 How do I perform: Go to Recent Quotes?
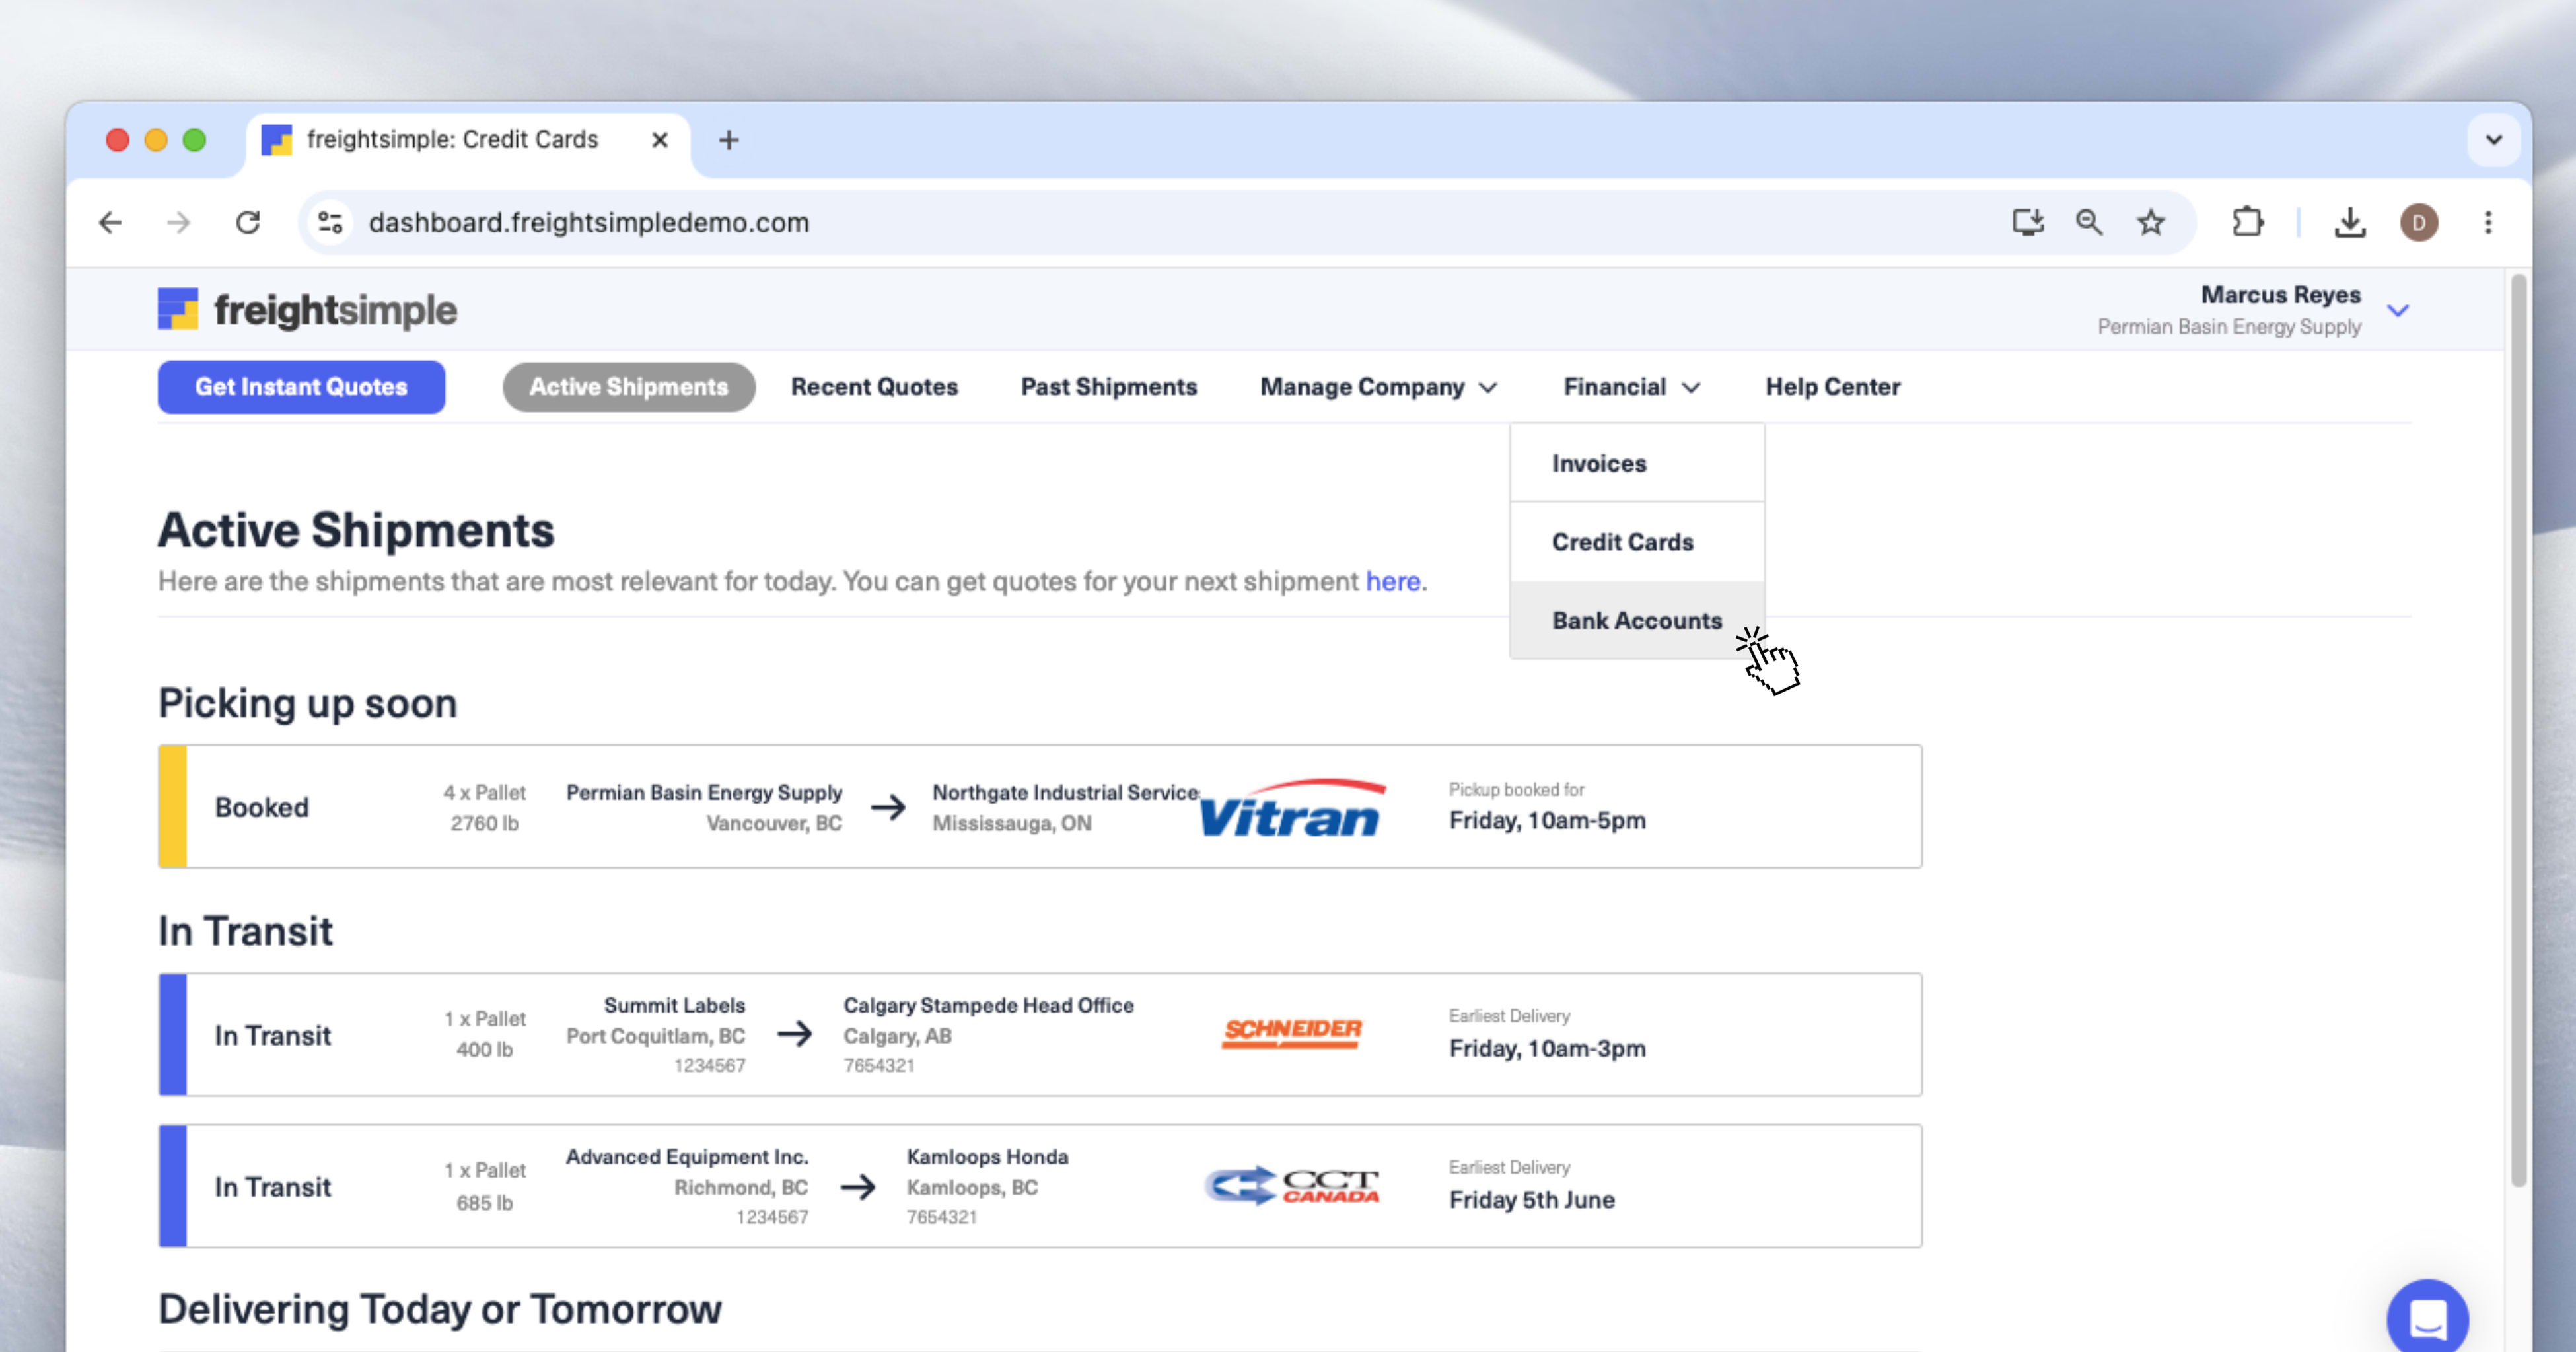[x=874, y=387]
